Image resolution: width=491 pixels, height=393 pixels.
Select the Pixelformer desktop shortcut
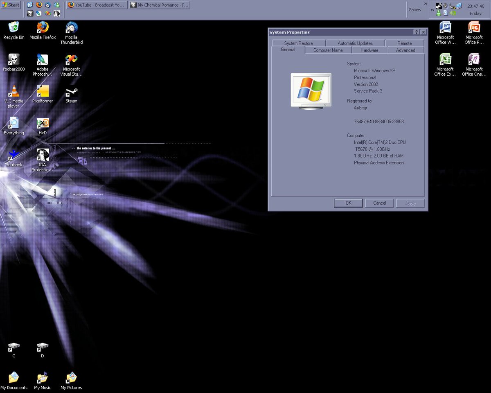pyautogui.click(x=43, y=95)
